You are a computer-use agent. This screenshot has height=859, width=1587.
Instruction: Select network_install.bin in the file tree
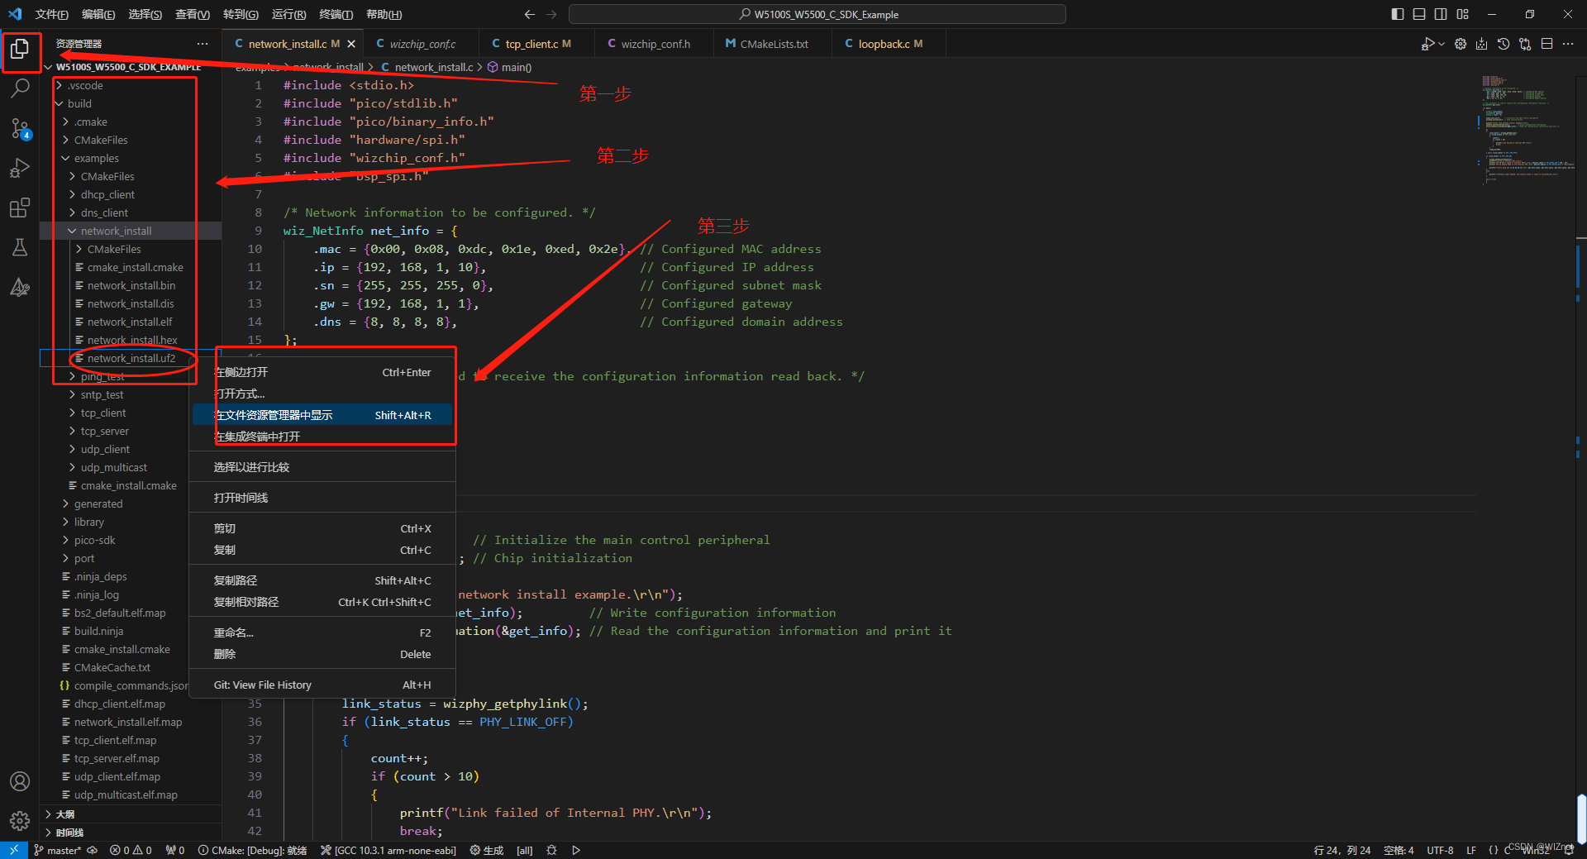pos(131,285)
